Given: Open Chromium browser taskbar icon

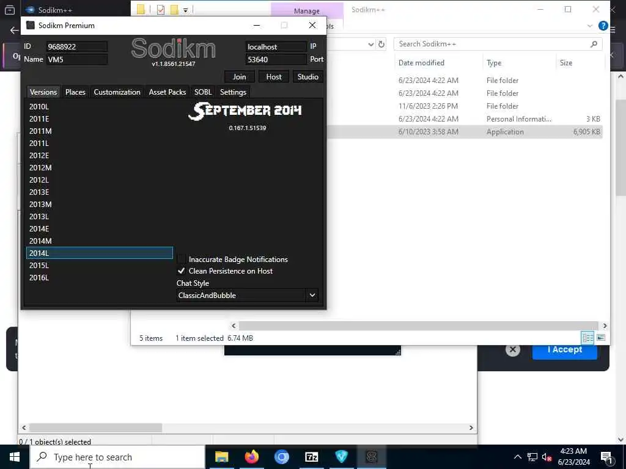Looking at the screenshot, I should tap(281, 457).
